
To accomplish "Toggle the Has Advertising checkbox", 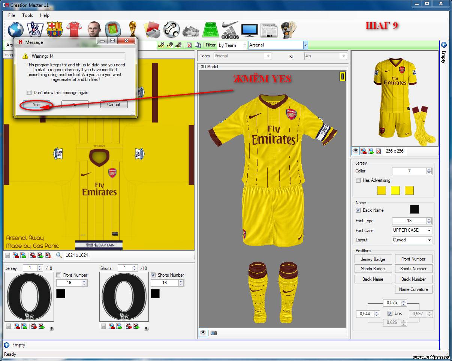I will click(358, 180).
